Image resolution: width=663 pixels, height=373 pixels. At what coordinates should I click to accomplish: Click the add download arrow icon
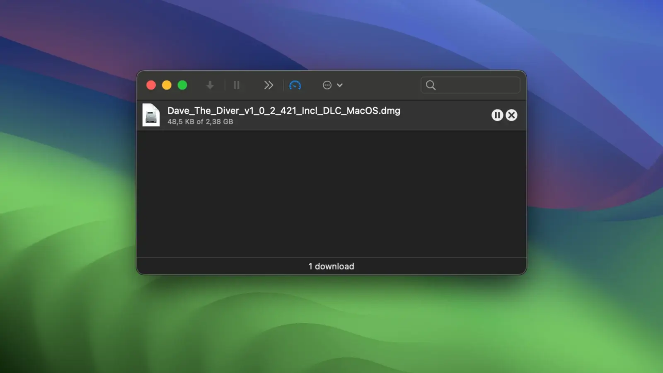[x=210, y=85]
